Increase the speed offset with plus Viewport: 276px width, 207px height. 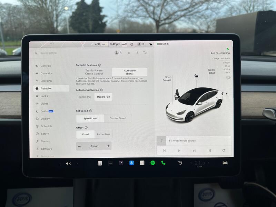(108, 146)
